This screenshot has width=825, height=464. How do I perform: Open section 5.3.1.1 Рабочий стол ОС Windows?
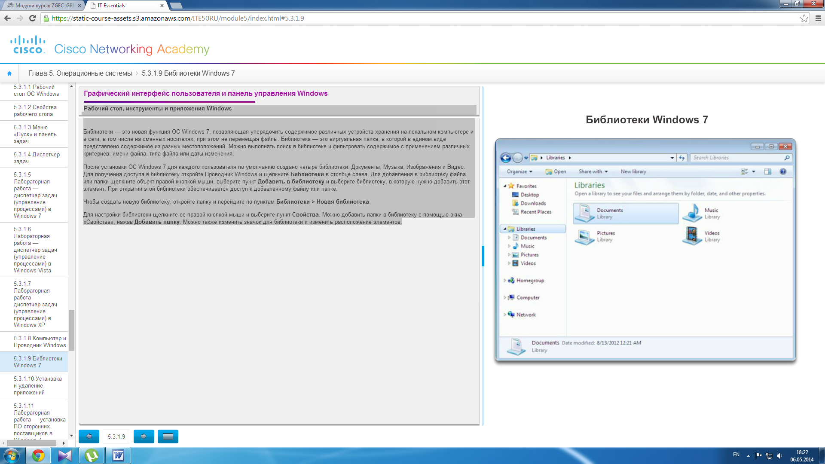point(34,91)
